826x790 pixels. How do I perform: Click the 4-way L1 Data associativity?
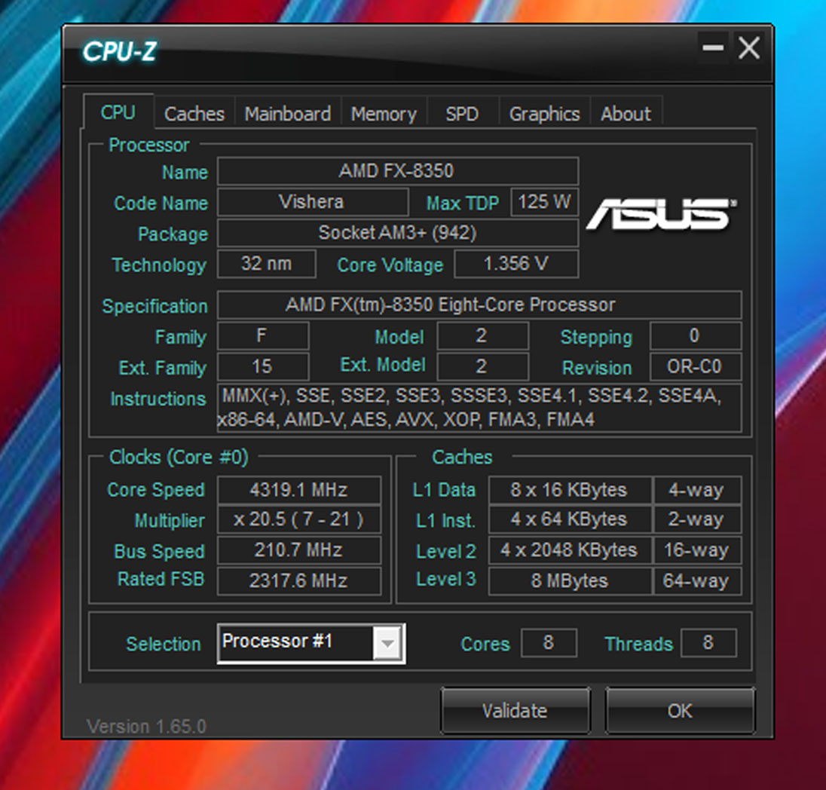click(x=697, y=490)
